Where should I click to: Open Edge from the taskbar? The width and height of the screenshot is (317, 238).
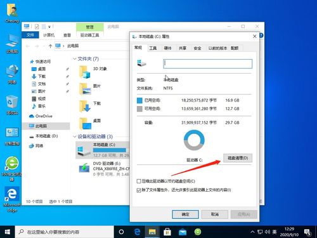[138, 232]
